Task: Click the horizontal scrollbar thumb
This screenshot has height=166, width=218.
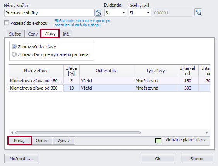Action: click(x=78, y=132)
